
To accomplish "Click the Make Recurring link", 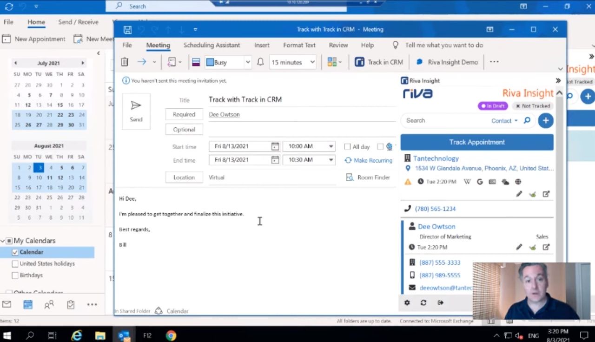I will click(368, 160).
